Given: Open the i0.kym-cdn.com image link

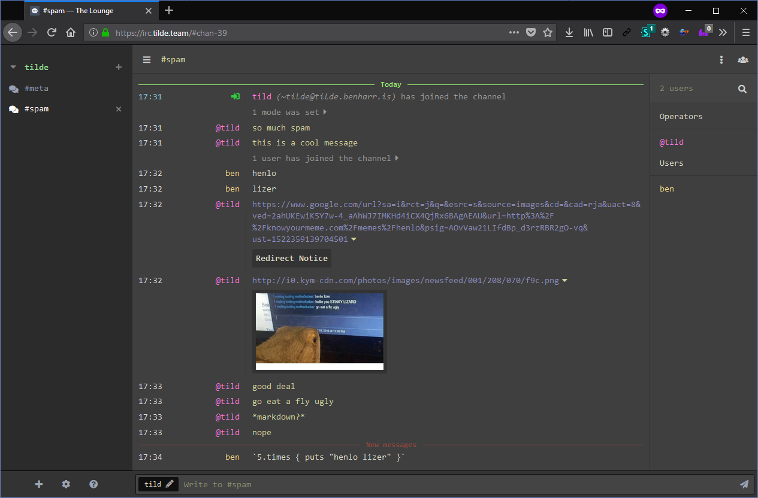Looking at the screenshot, I should point(405,280).
